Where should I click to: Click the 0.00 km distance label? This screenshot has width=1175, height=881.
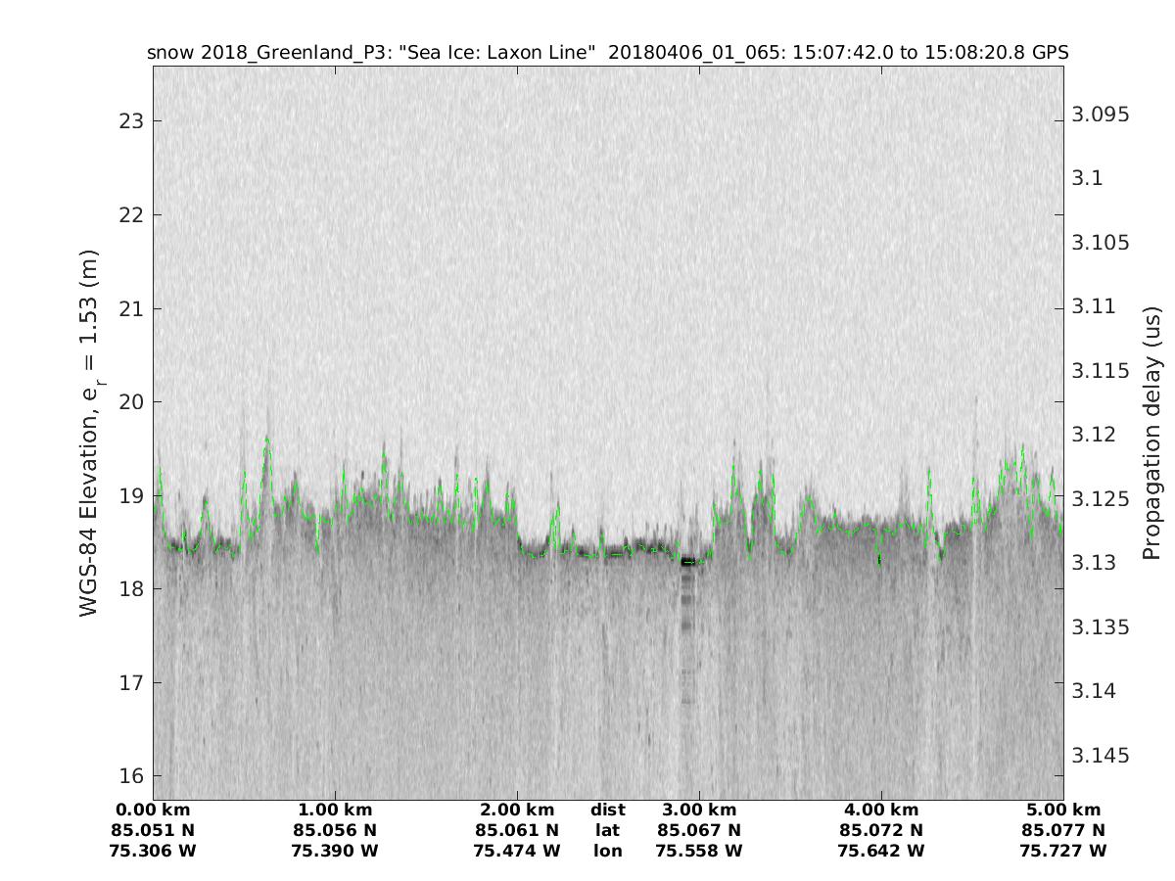click(x=154, y=810)
